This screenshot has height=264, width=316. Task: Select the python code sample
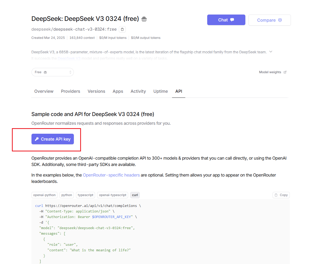point(67,195)
